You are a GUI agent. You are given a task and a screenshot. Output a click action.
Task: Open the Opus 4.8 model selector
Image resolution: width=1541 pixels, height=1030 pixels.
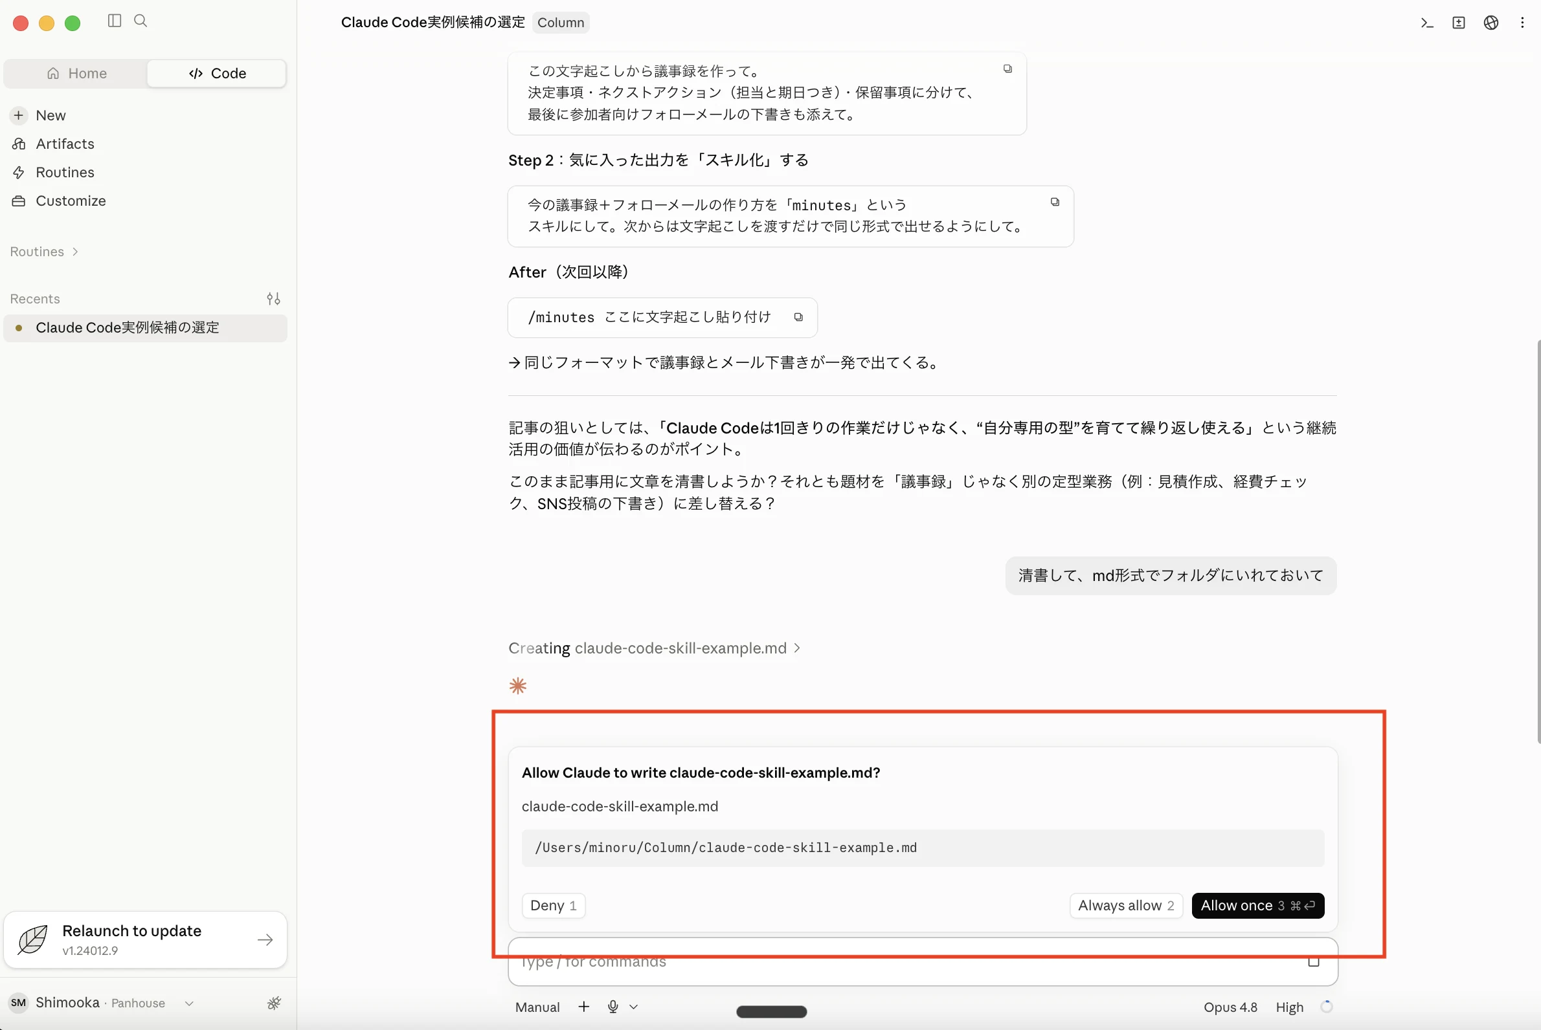pyautogui.click(x=1230, y=1007)
